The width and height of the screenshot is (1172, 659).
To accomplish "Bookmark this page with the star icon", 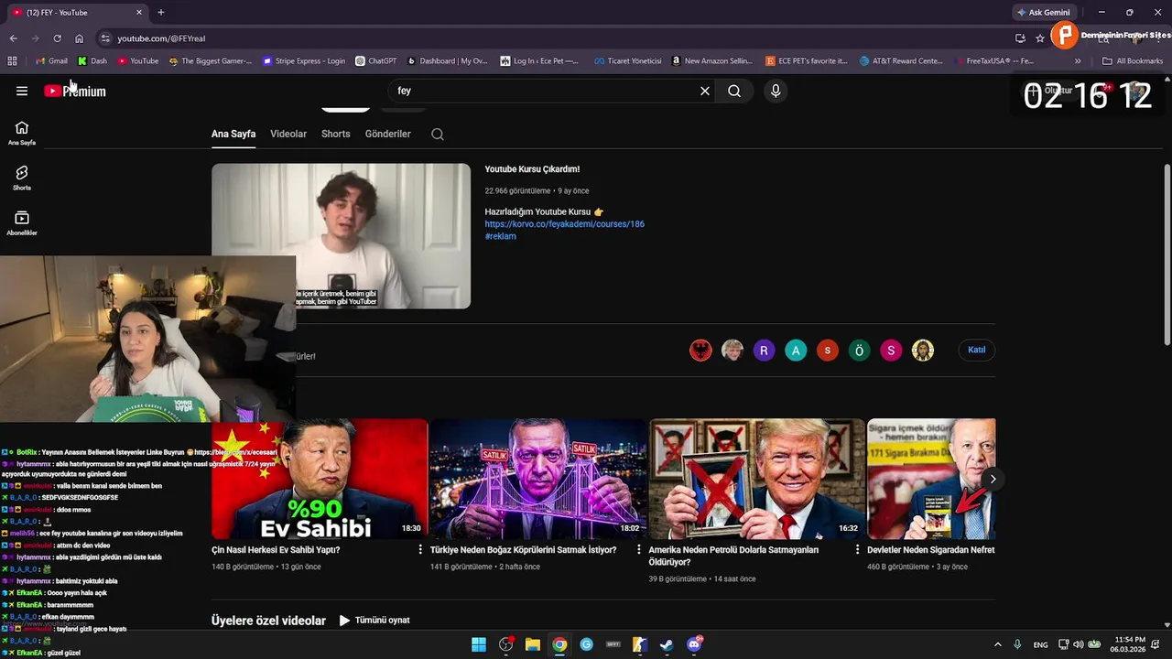I will (x=1040, y=38).
